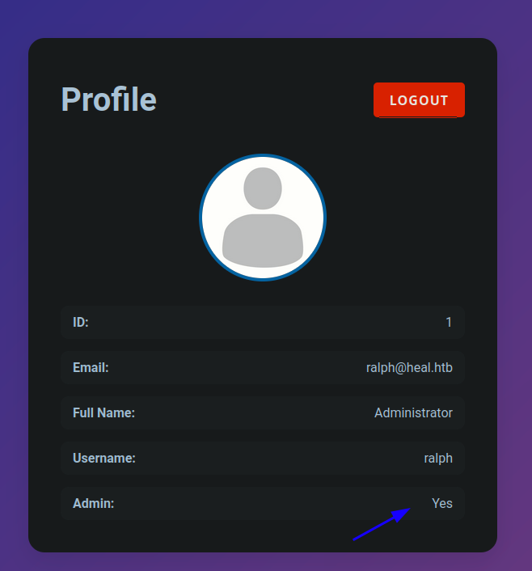Screen dimensions: 532x571
Task: Select the empty middle of the Email row
Action: (x=237, y=367)
